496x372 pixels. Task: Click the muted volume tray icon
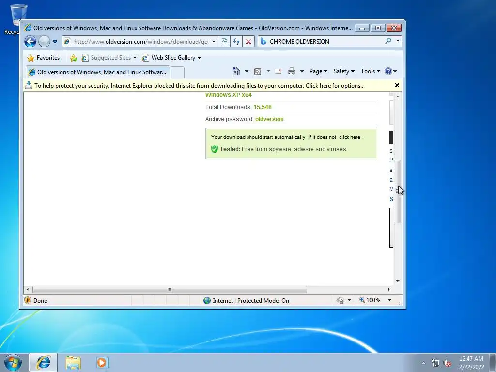tap(447, 363)
